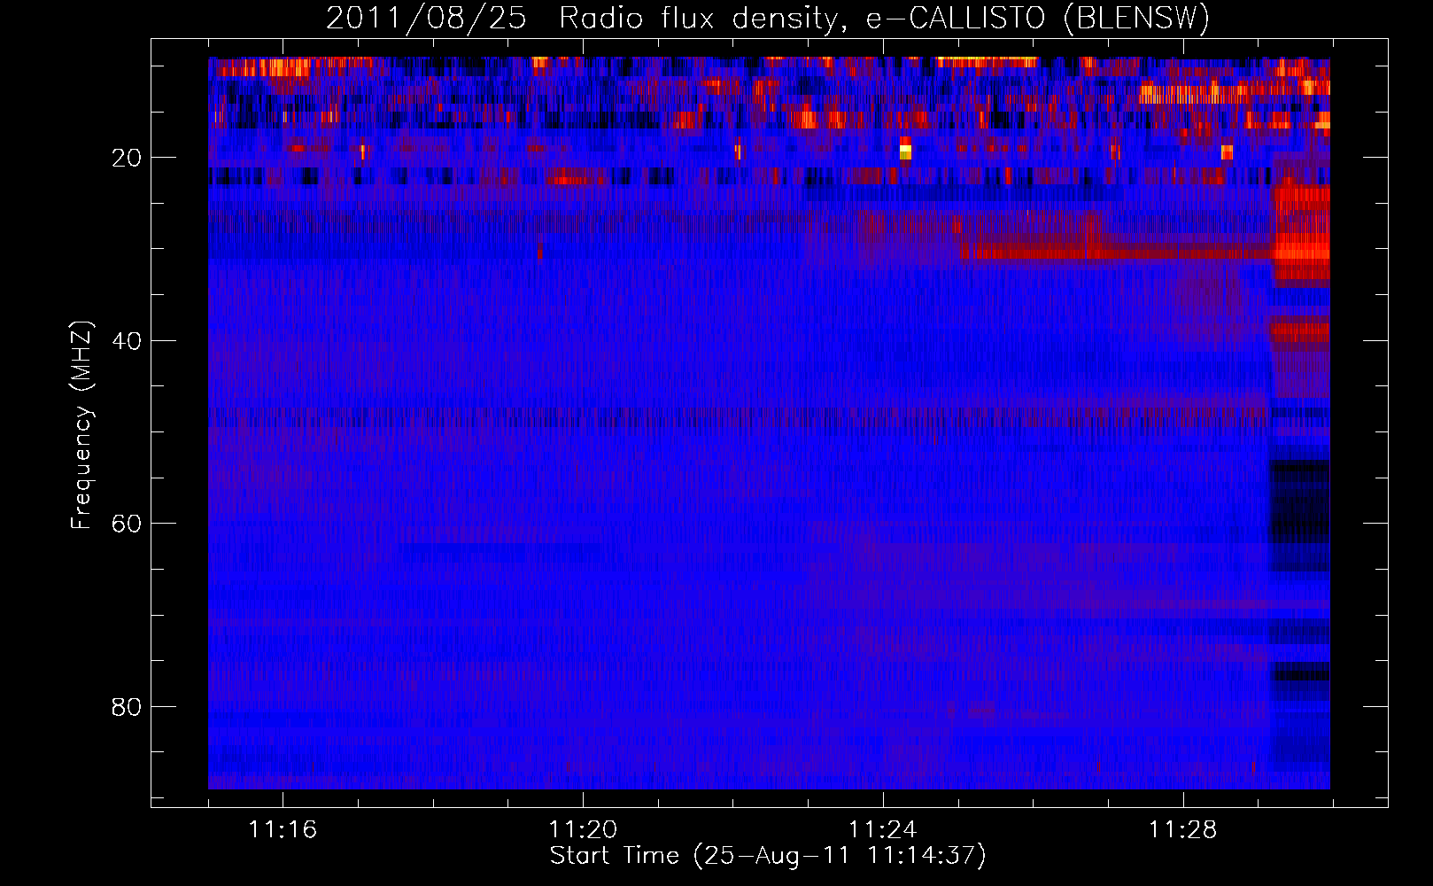
Task: Click the 60 MHz frequency tick label
Action: [x=128, y=524]
